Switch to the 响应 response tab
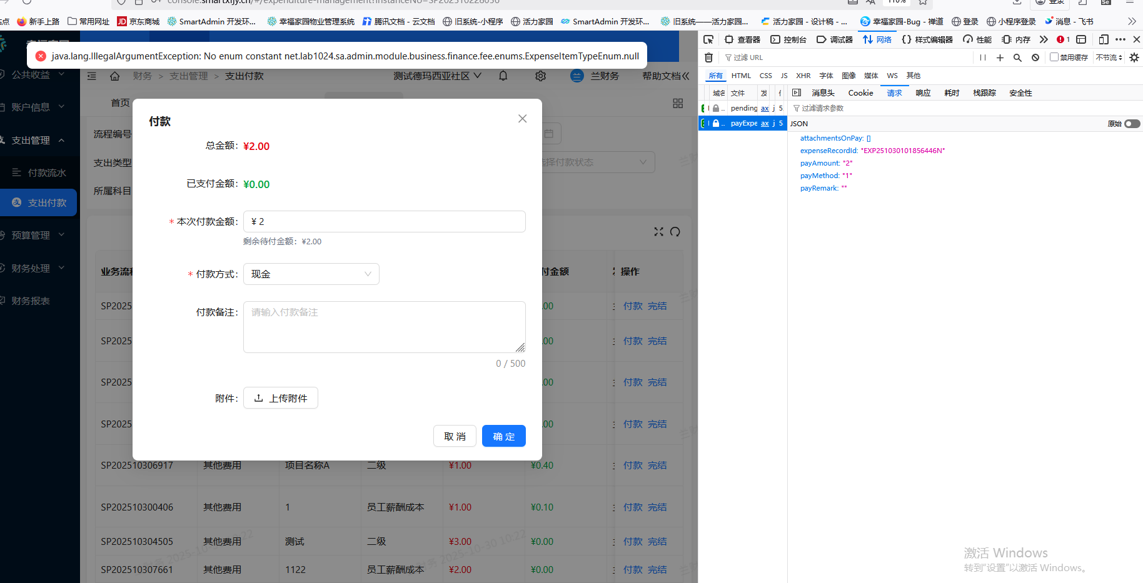 pyautogui.click(x=923, y=93)
